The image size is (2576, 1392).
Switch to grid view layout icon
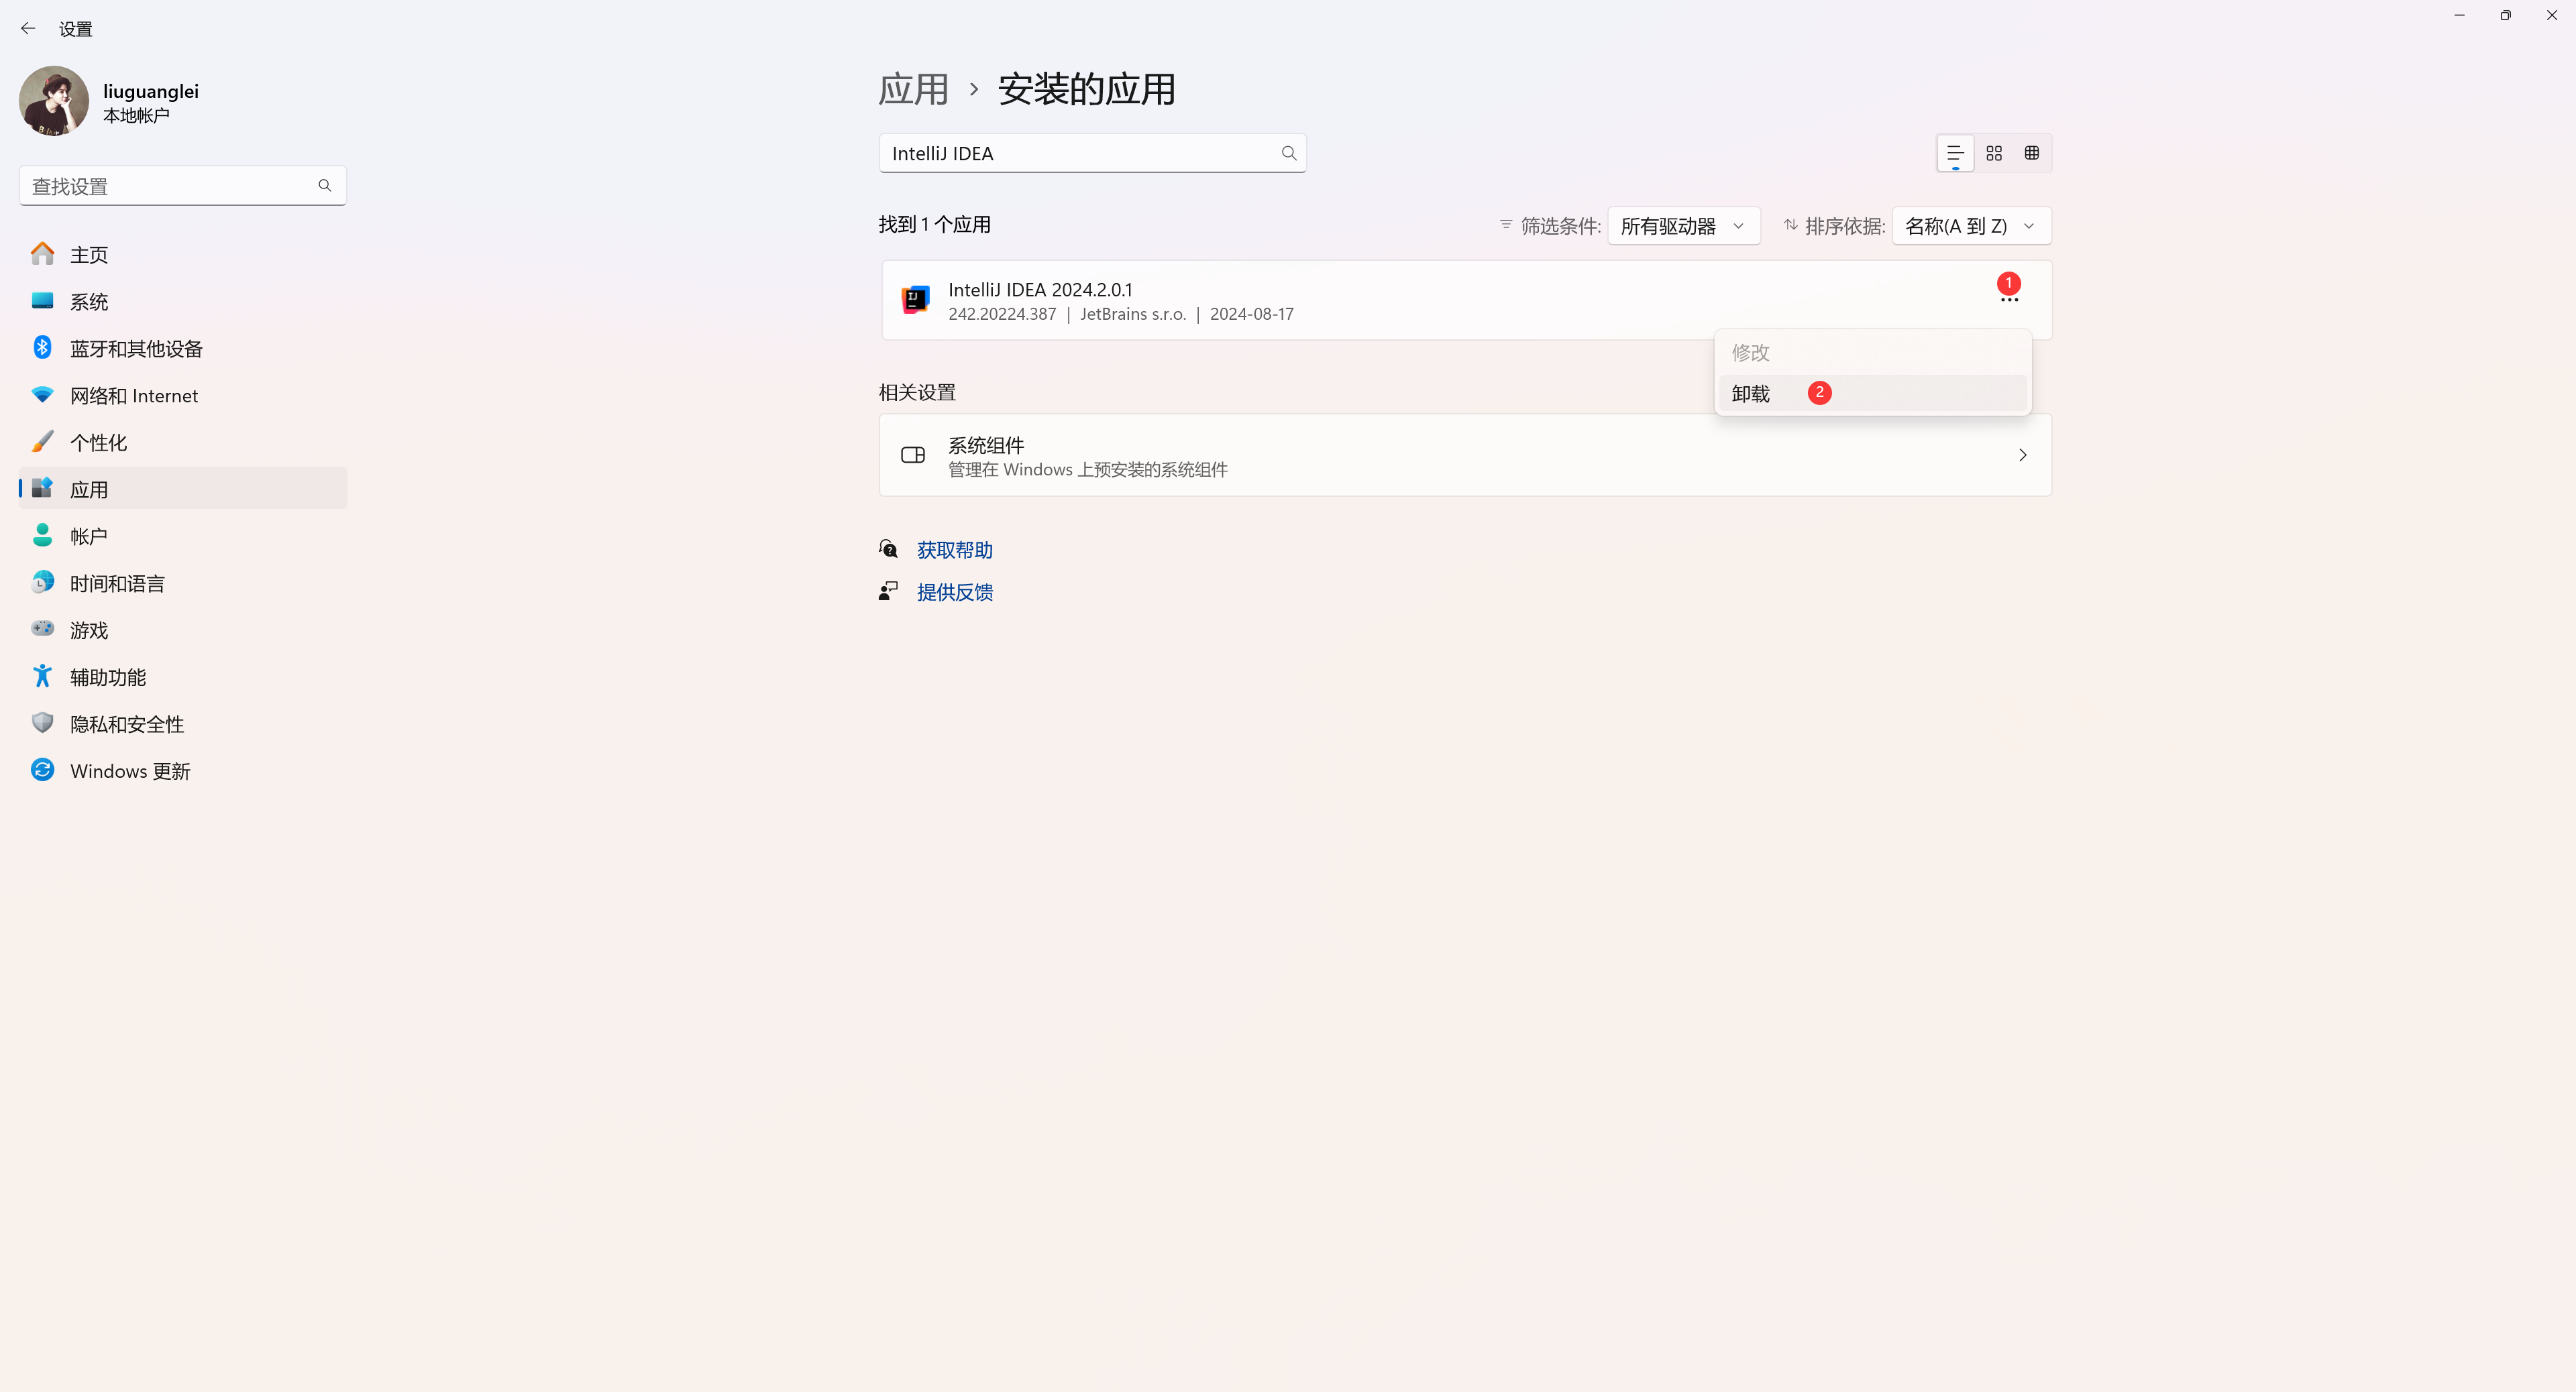[1994, 153]
